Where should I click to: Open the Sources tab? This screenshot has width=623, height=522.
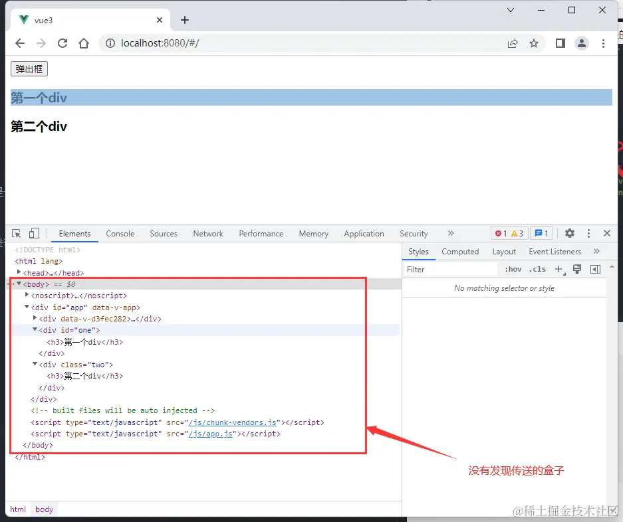164,234
